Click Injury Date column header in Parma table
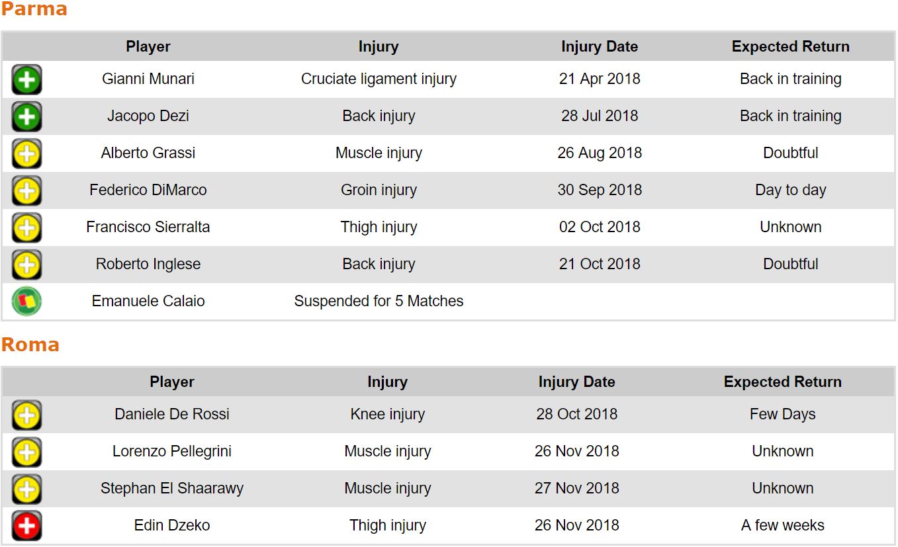The height and width of the screenshot is (547, 898). click(599, 47)
